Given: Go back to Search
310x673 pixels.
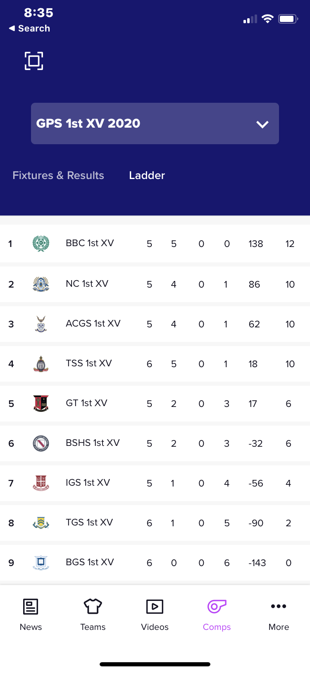Looking at the screenshot, I should point(29,29).
